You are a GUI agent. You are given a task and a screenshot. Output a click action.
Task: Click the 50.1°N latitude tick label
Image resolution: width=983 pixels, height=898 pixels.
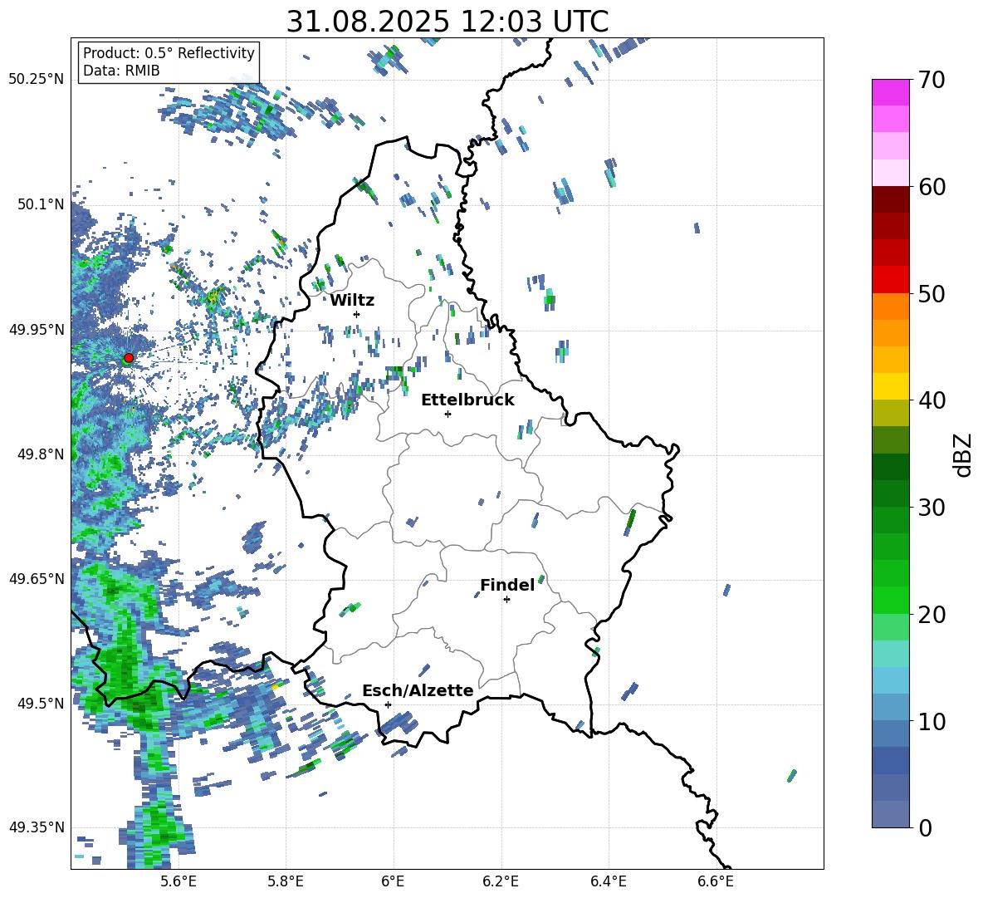[x=41, y=204]
